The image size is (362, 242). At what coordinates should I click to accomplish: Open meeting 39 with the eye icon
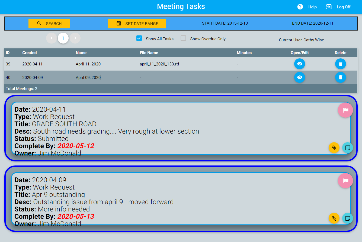[300, 64]
